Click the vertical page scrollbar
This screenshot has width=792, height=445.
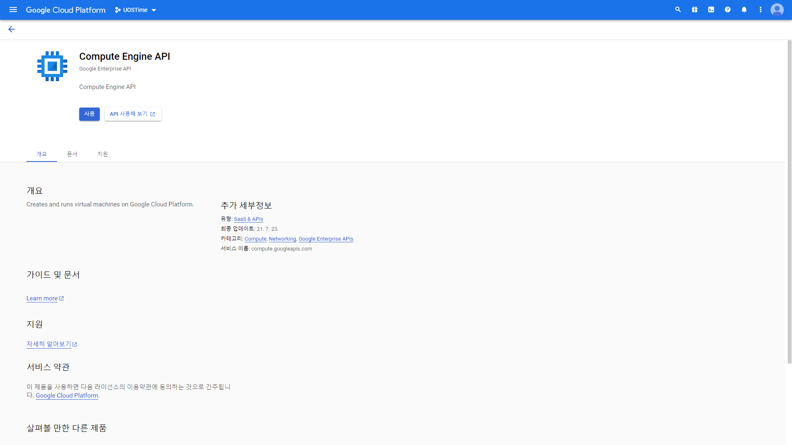[790, 202]
